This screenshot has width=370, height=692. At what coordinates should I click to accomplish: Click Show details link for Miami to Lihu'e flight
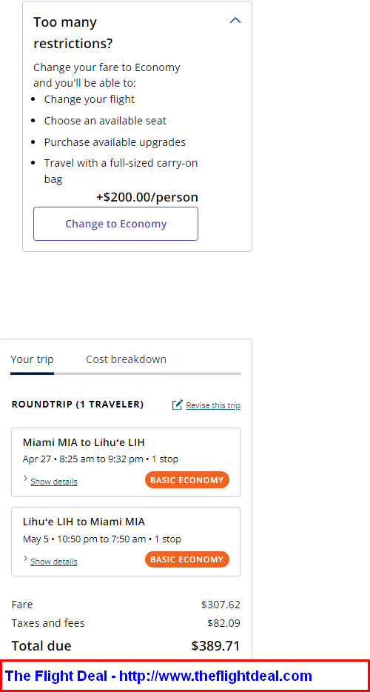coord(54,482)
